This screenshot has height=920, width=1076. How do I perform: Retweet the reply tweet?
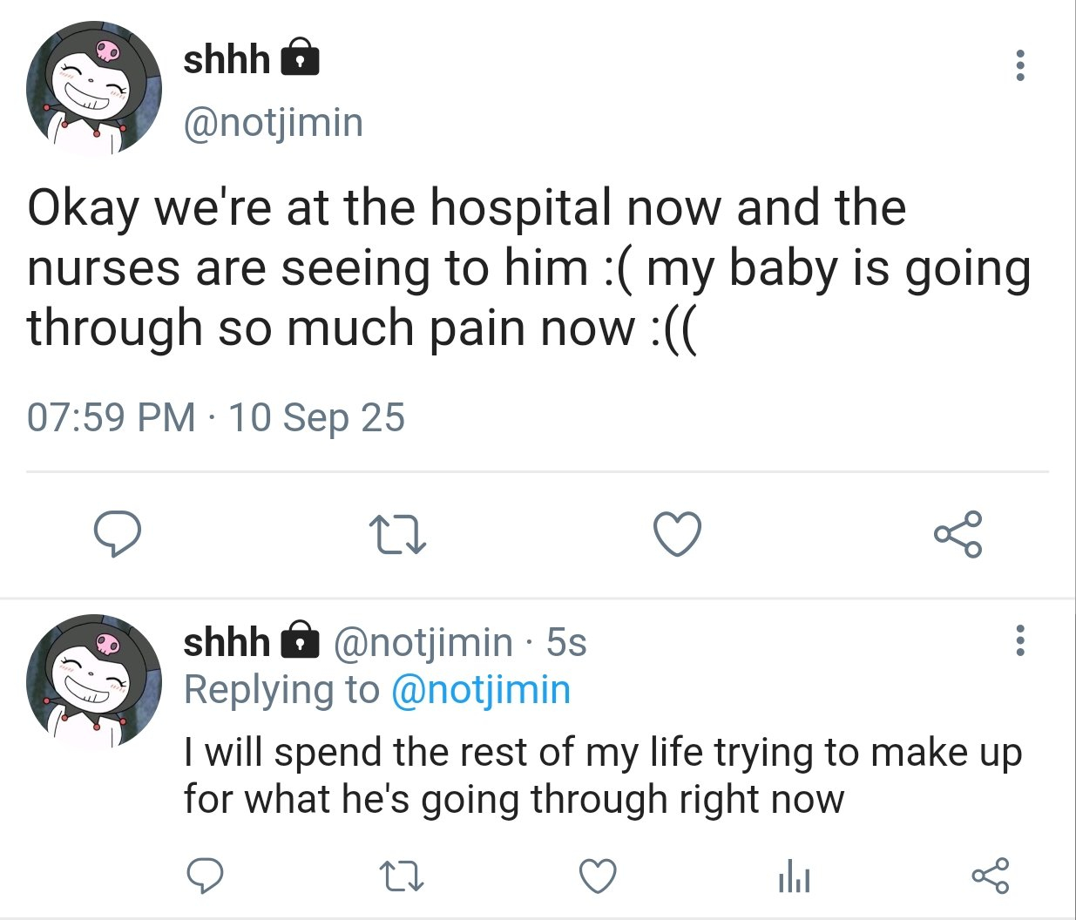403,876
